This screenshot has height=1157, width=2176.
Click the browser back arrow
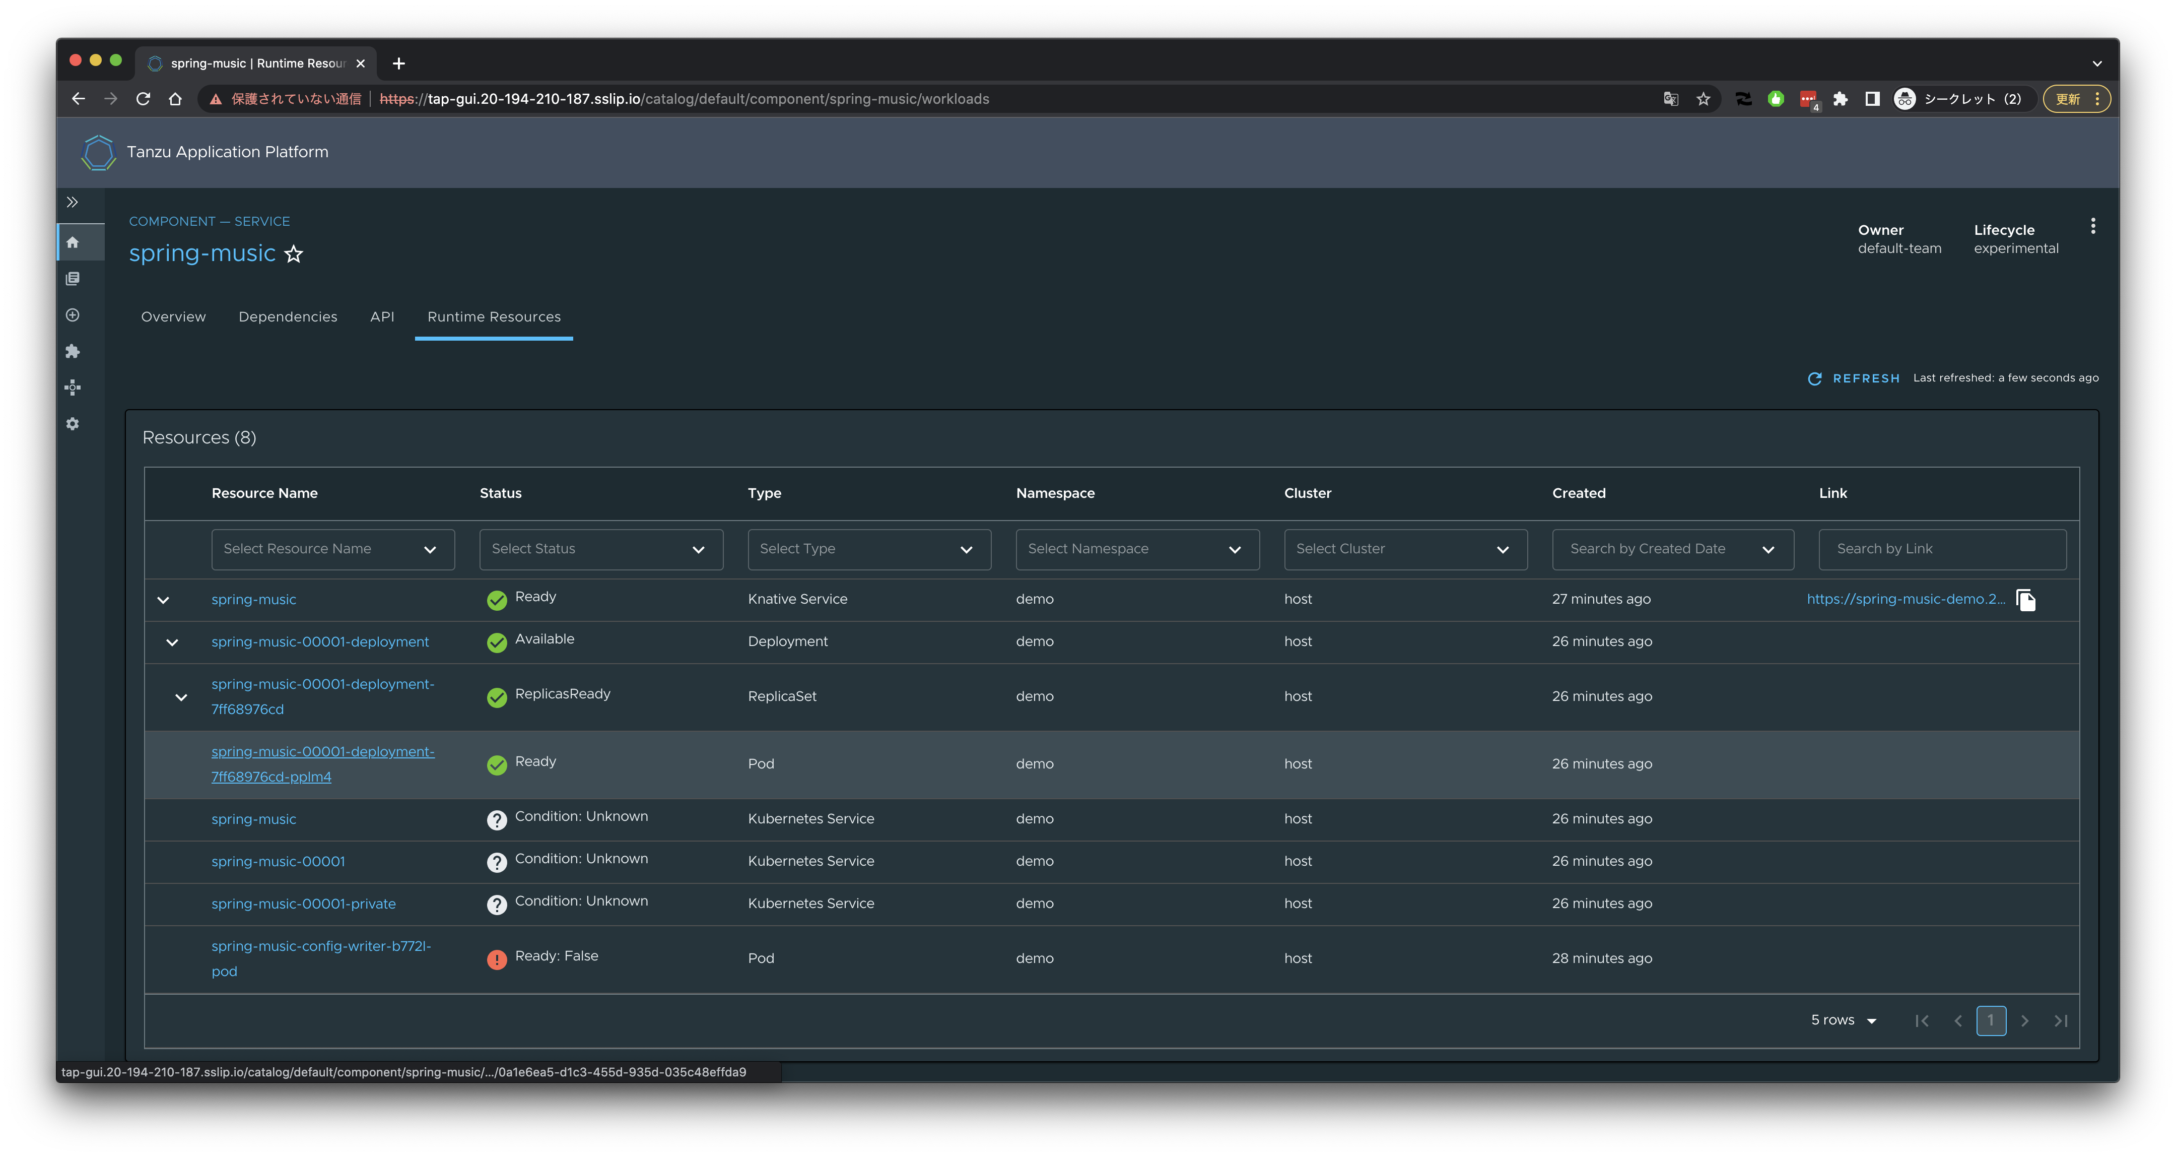[x=79, y=99]
